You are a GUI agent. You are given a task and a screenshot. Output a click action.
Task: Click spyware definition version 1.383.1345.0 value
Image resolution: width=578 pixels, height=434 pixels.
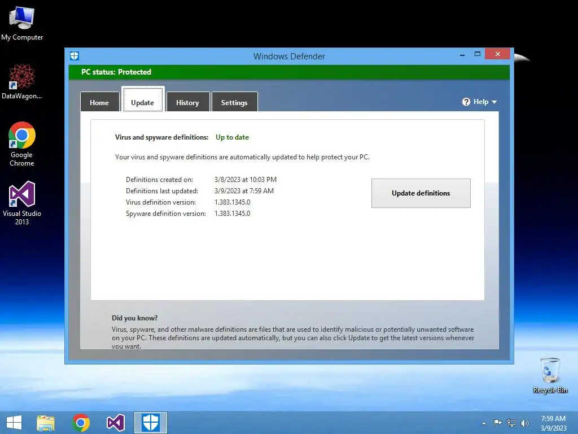coord(232,214)
